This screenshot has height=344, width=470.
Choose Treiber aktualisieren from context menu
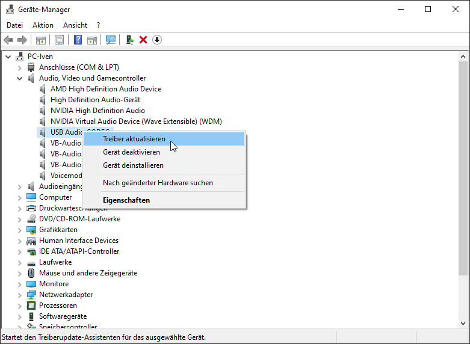pos(134,139)
